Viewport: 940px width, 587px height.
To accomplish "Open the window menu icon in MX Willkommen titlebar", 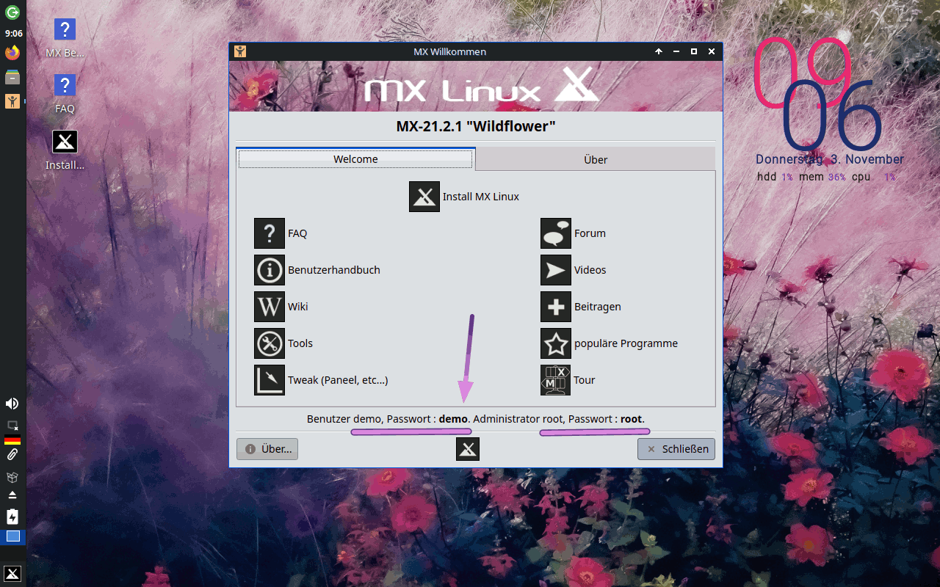I will pyautogui.click(x=239, y=51).
